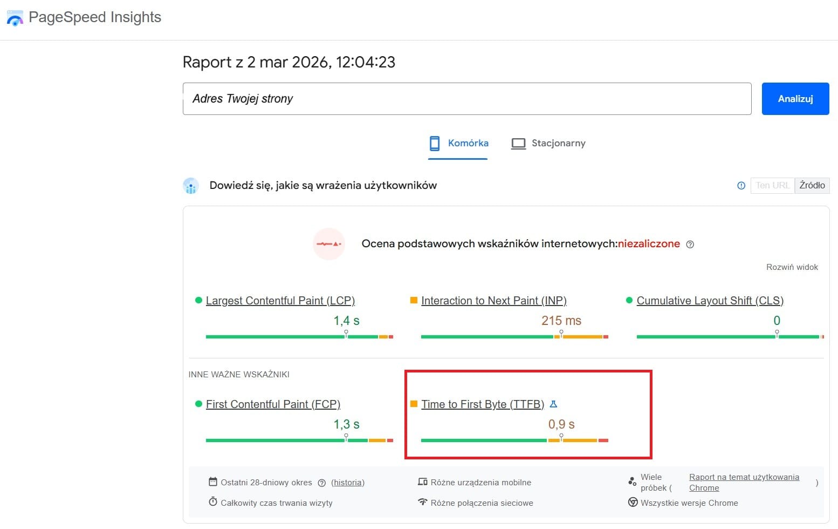Click the CLS value 0

[x=777, y=321]
